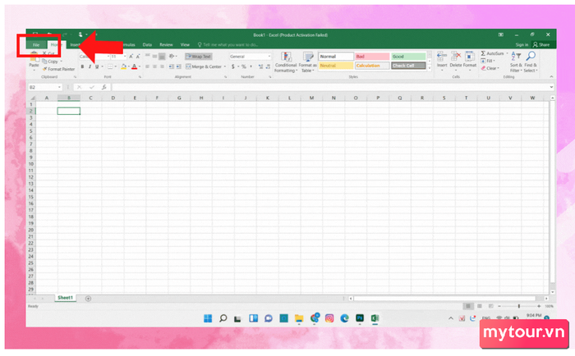Screen dimensions: 575x356
Task: Click the Decrease Indent icon
Action: [x=171, y=66]
